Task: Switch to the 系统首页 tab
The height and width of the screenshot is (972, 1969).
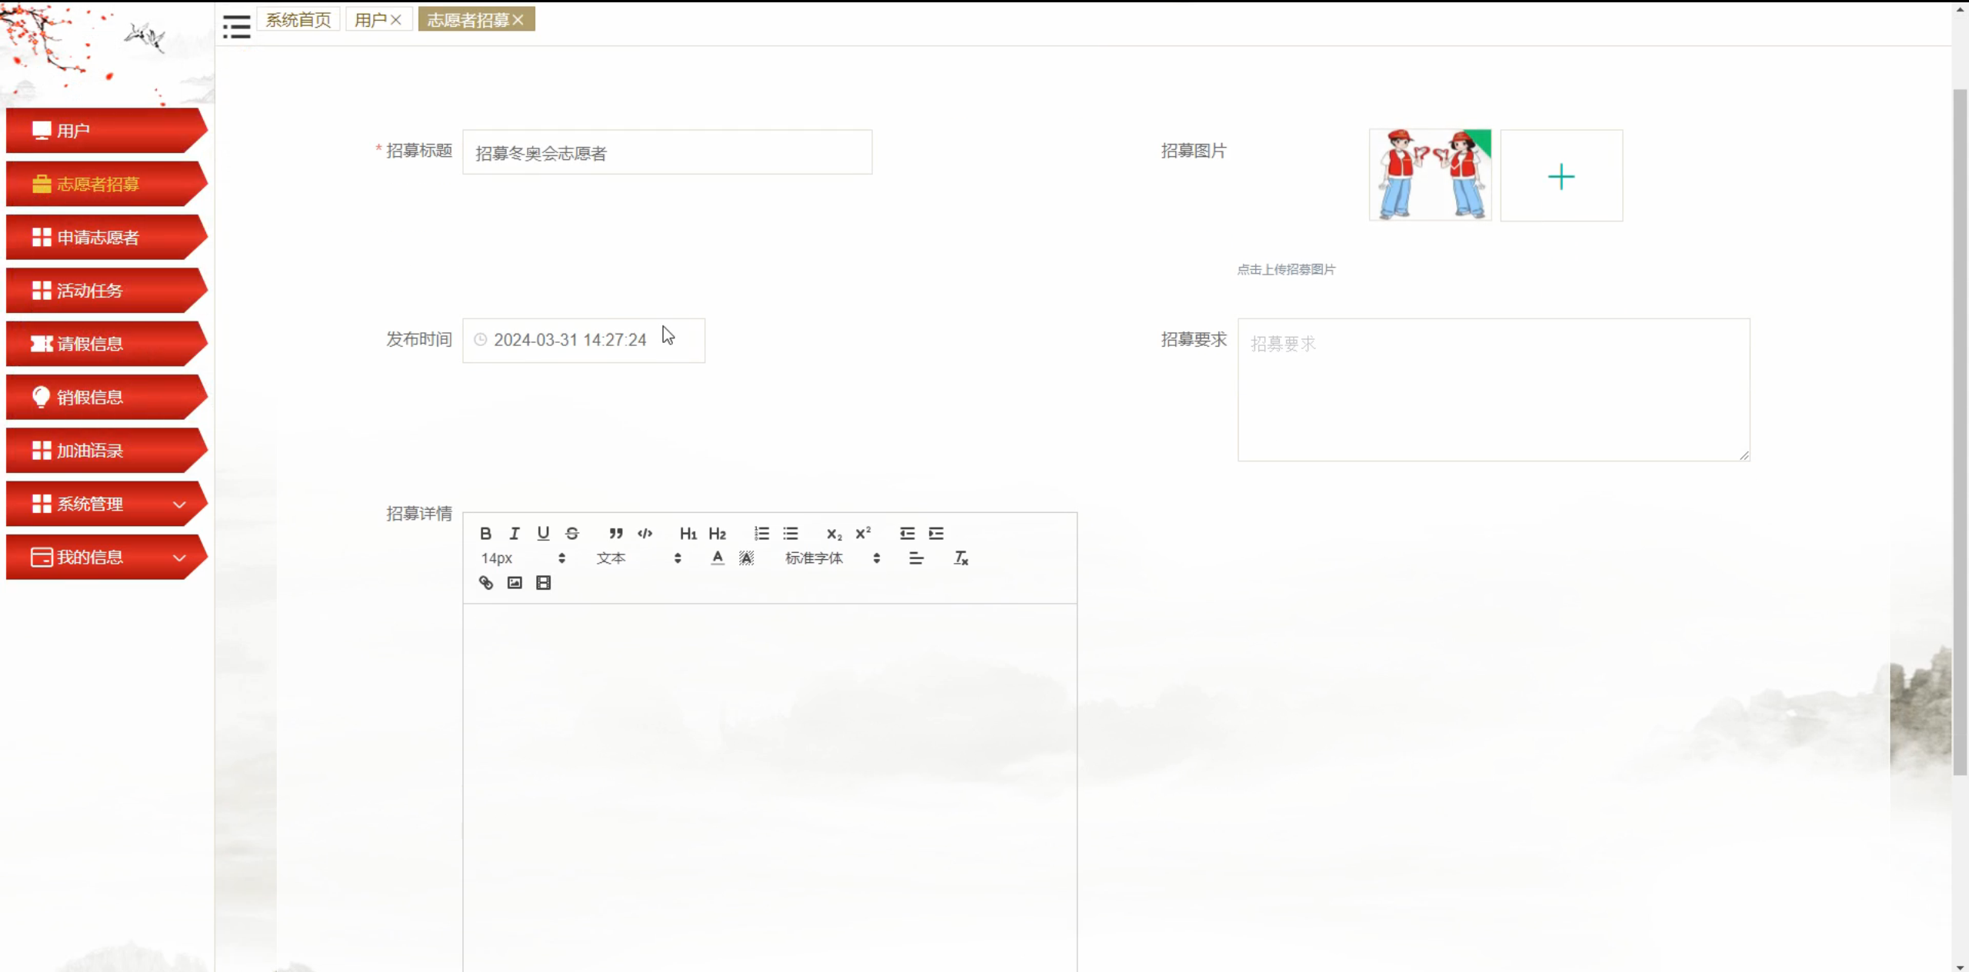Action: (x=298, y=20)
